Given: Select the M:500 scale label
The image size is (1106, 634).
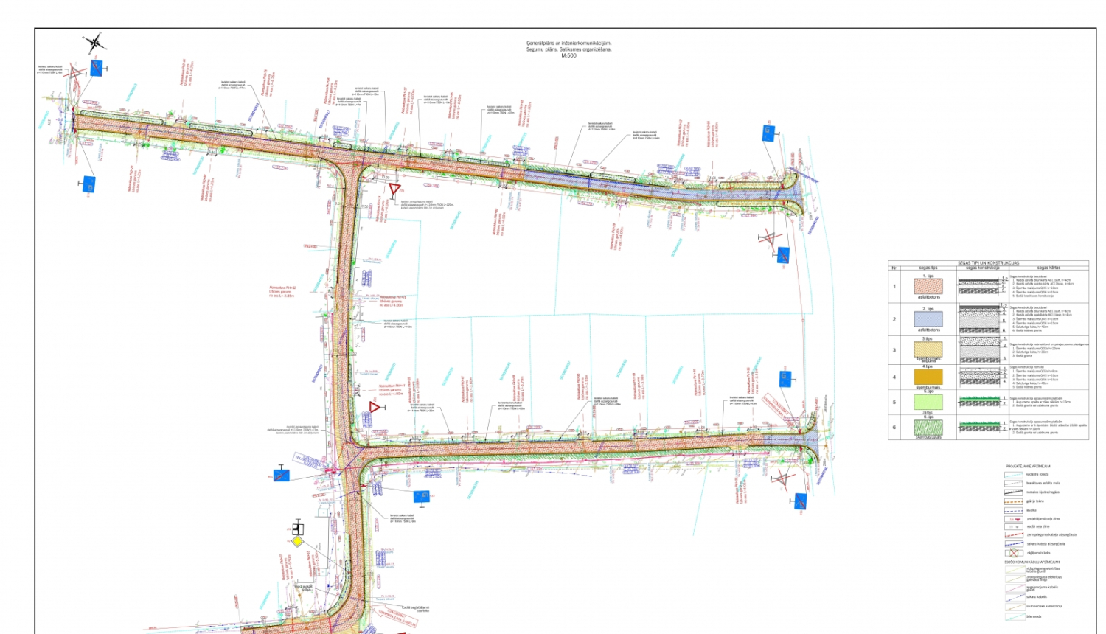Looking at the screenshot, I should [x=568, y=56].
